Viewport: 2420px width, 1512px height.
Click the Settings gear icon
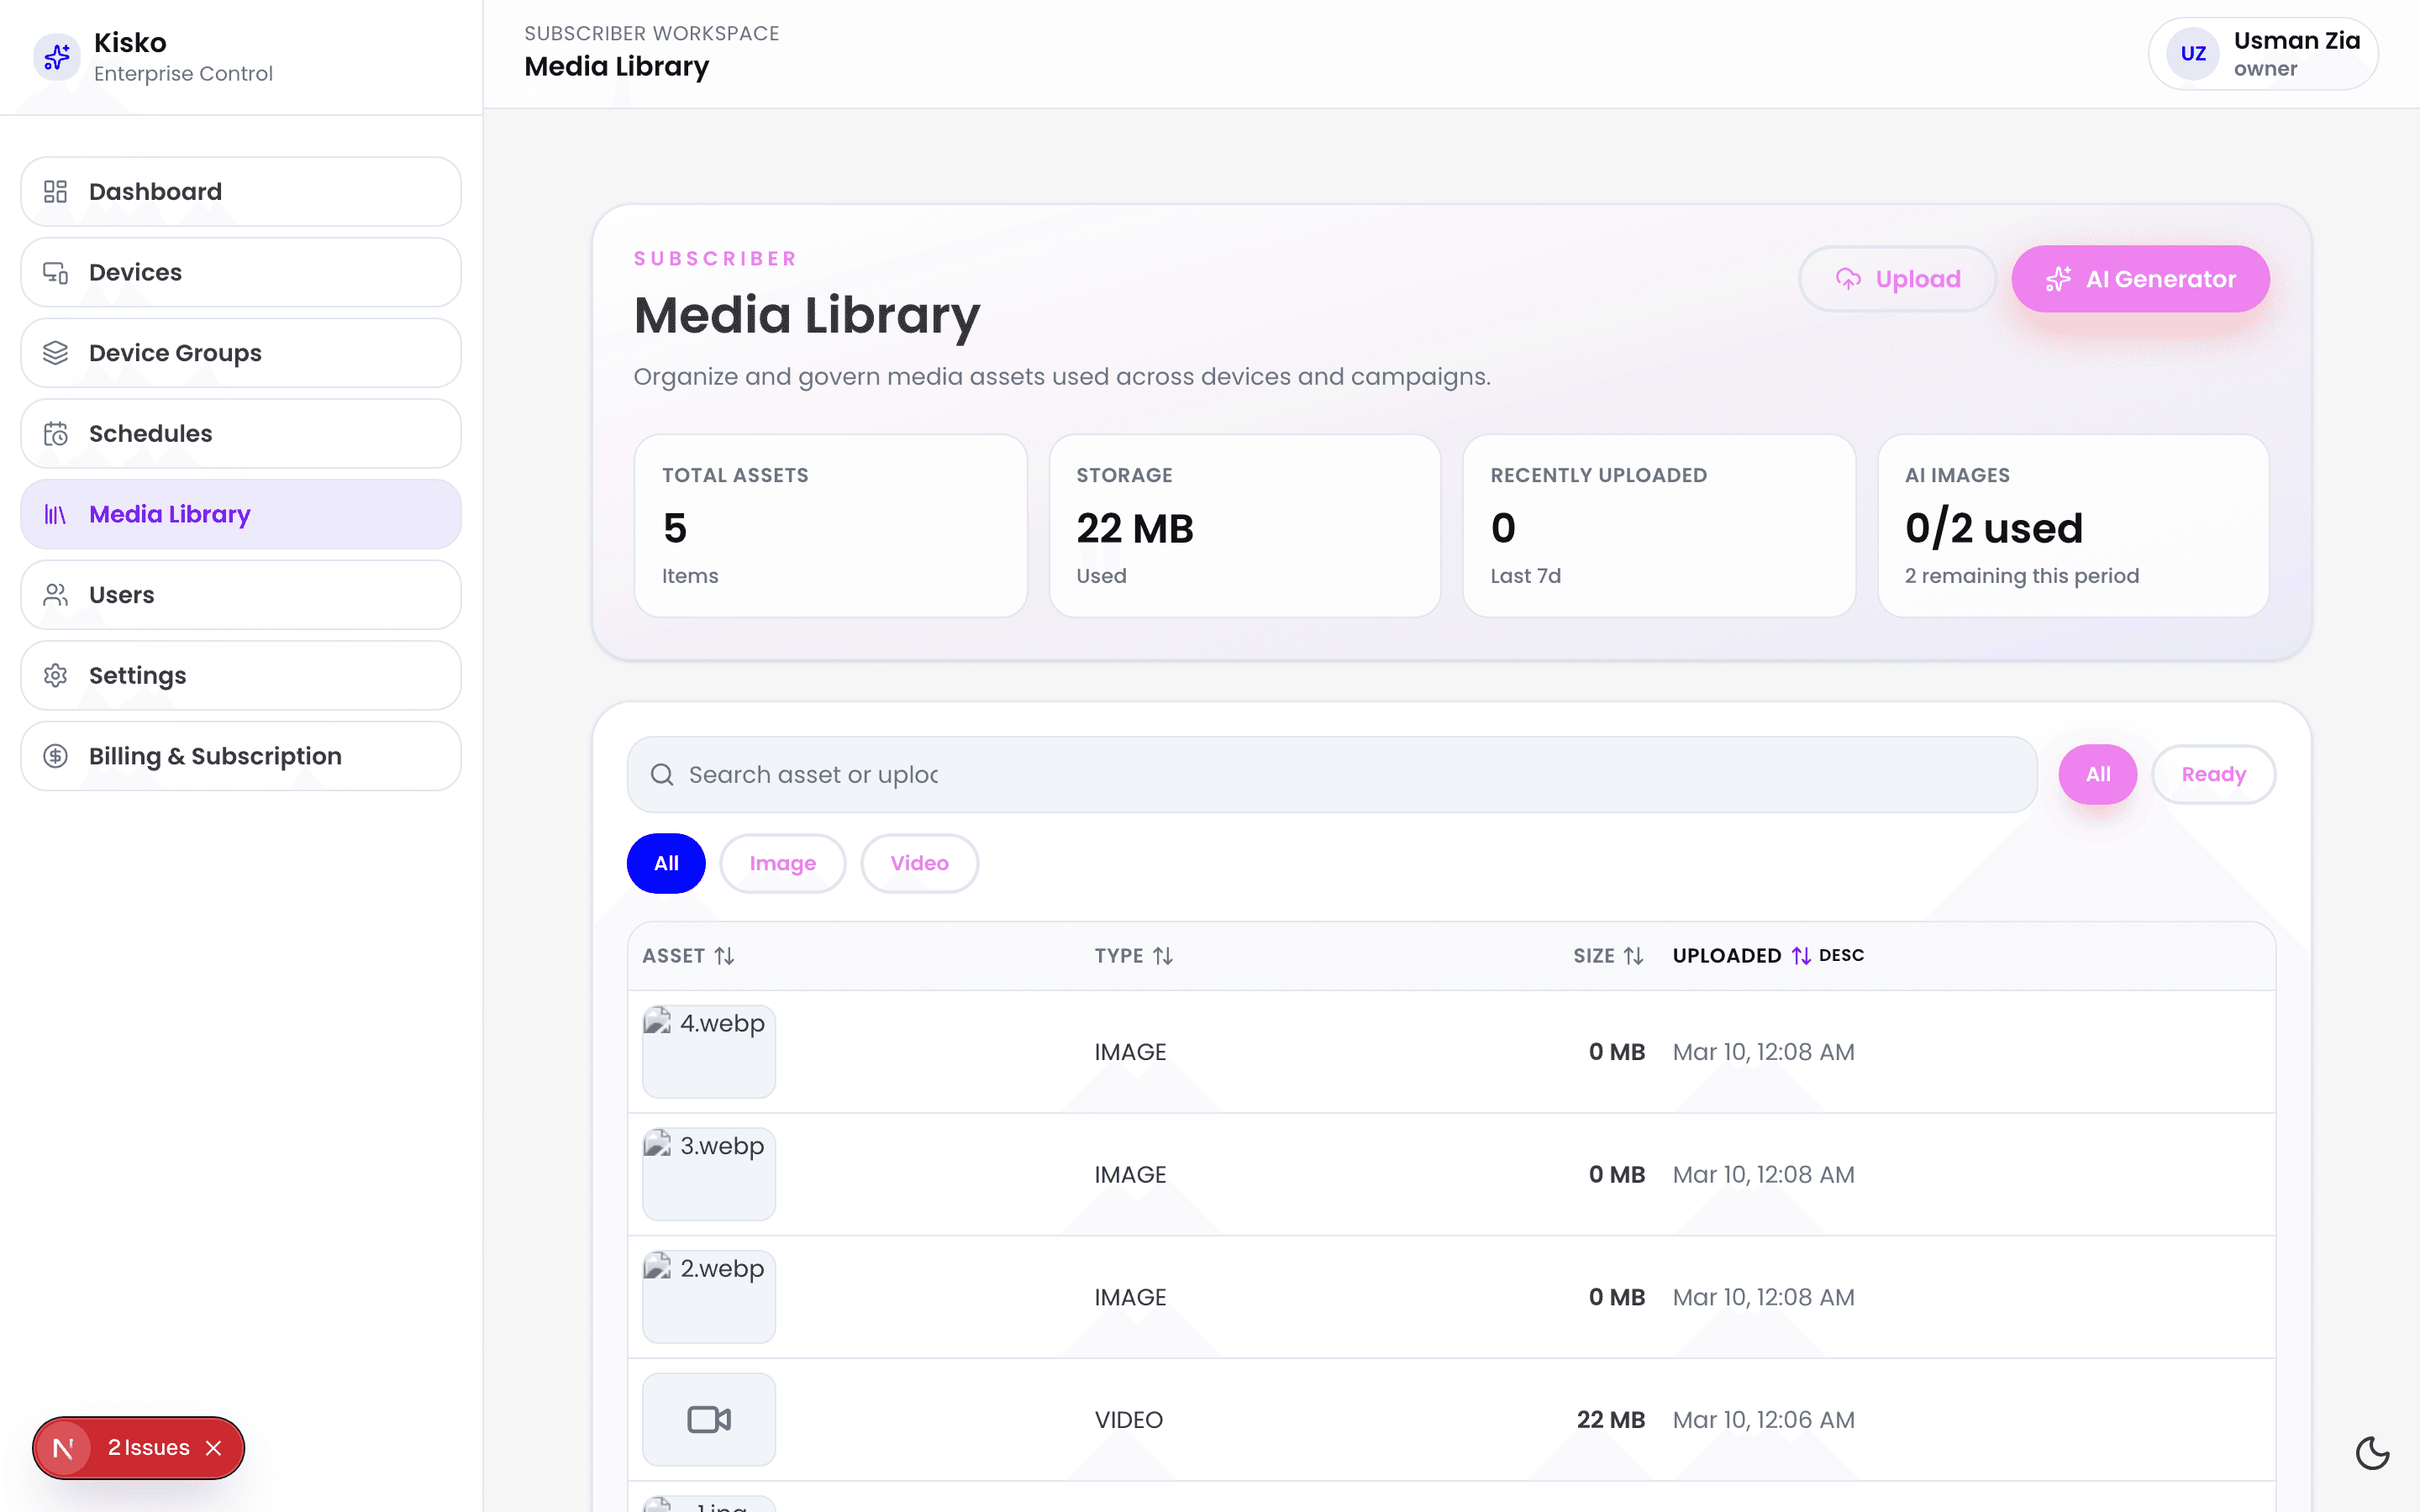(55, 676)
